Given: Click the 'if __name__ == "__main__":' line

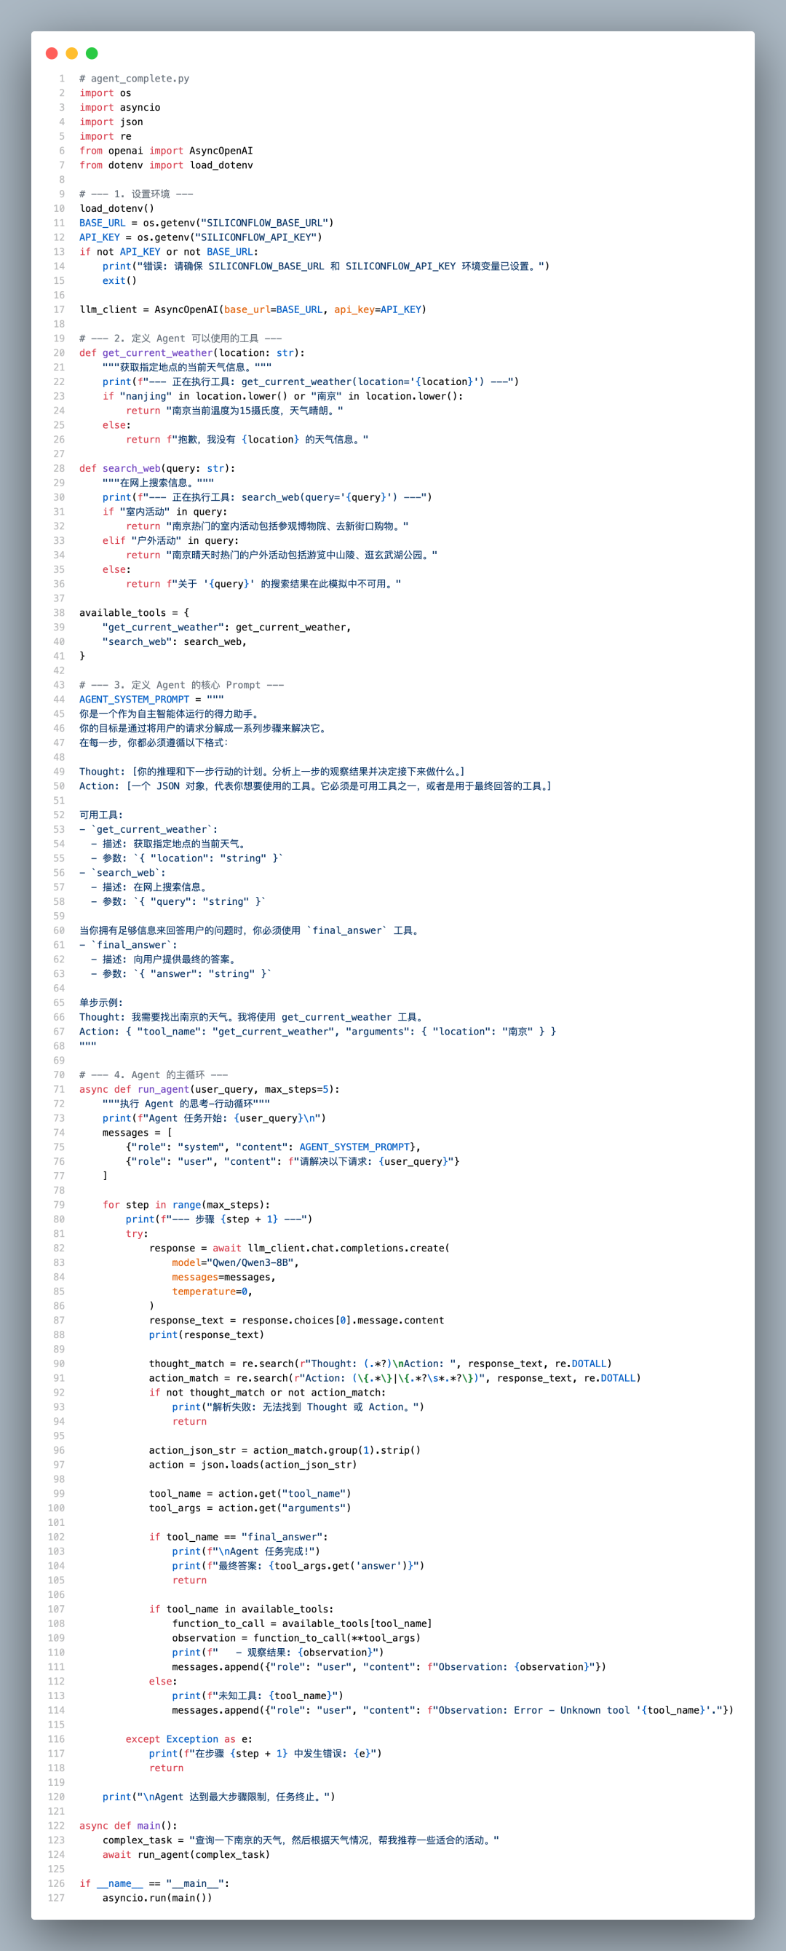Looking at the screenshot, I should click(154, 1883).
